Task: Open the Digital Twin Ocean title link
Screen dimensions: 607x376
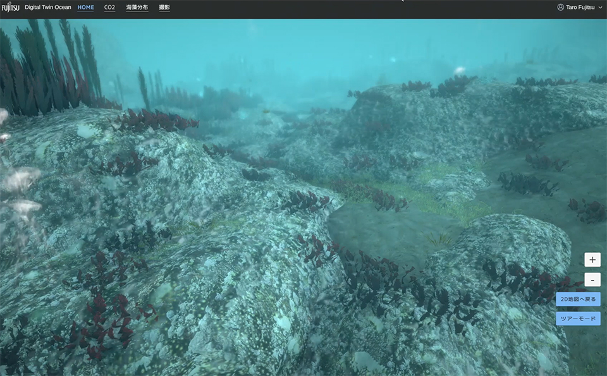Action: click(x=47, y=8)
